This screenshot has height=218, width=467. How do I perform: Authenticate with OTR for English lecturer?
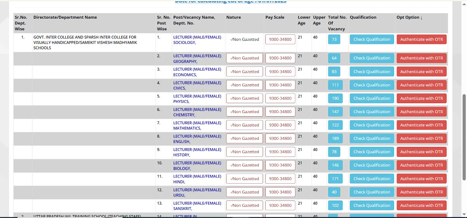pos(421,138)
